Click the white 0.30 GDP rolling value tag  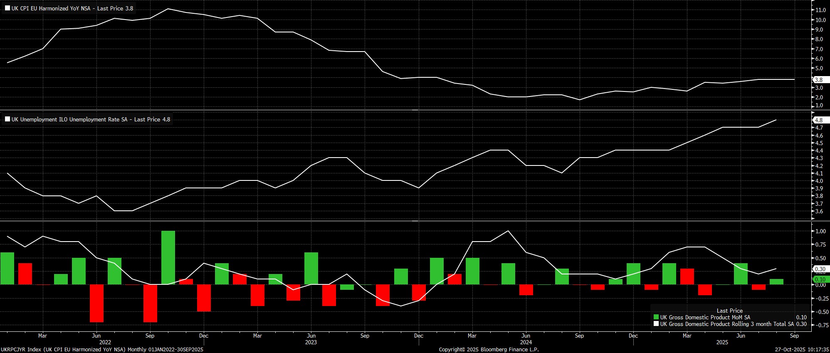[x=820, y=269]
